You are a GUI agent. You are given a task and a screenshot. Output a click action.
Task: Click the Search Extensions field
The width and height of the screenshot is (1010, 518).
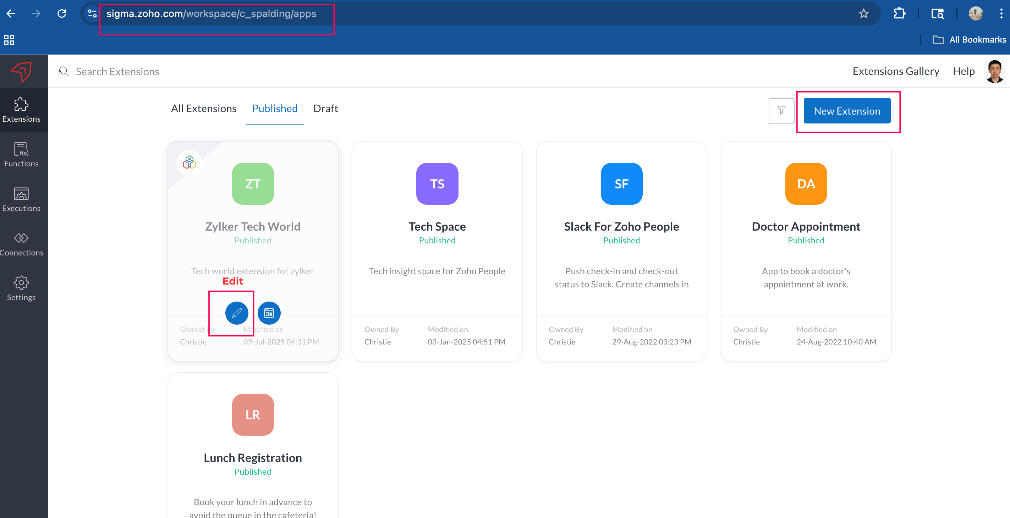(x=117, y=71)
